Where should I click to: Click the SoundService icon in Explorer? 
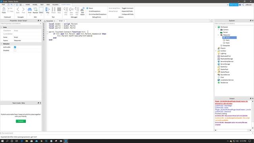pyautogui.click(x=219, y=75)
